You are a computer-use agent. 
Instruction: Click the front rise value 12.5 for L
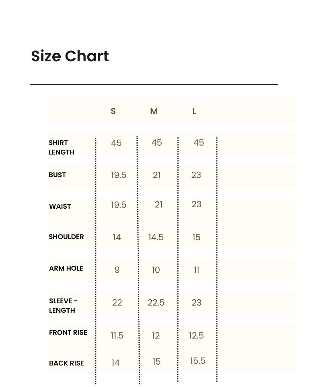(197, 336)
